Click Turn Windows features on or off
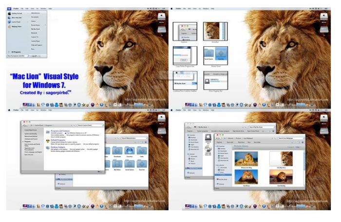Viewport: 341px width, 222px height. pos(76,133)
